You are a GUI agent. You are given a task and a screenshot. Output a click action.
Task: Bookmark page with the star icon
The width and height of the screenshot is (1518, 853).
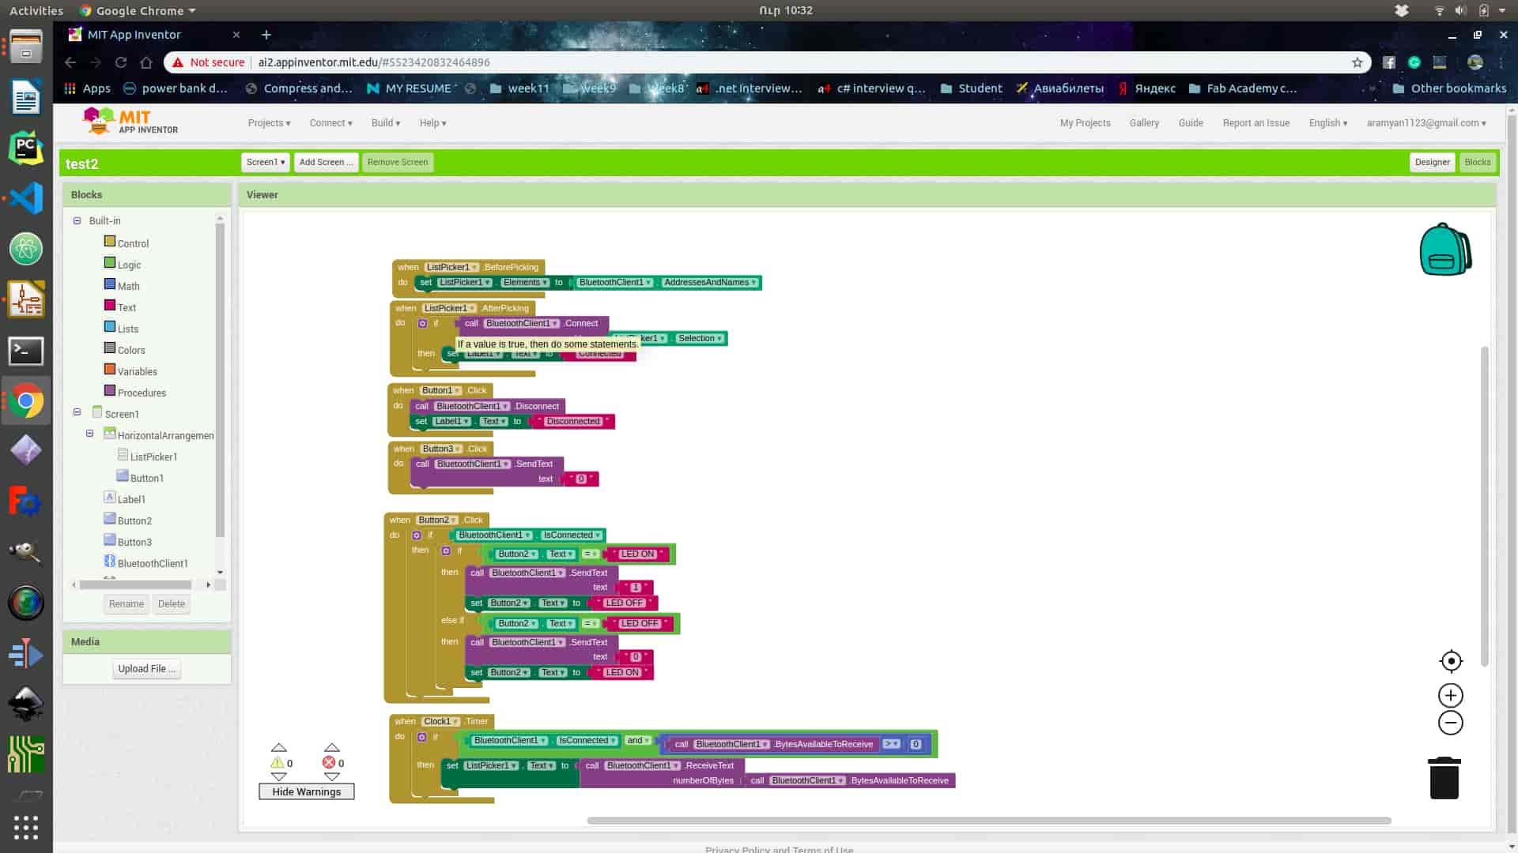[x=1357, y=62]
